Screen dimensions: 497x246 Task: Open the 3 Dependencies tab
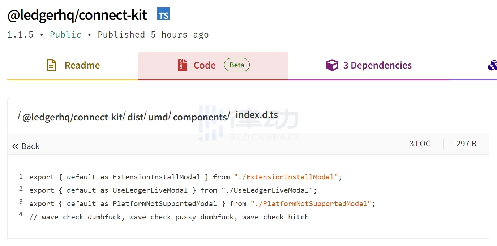coord(377,65)
